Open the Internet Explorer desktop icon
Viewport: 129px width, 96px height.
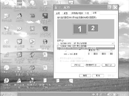[x=6, y=57]
